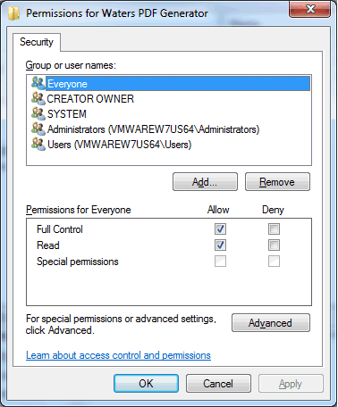Click the Deny column header

pos(273,210)
